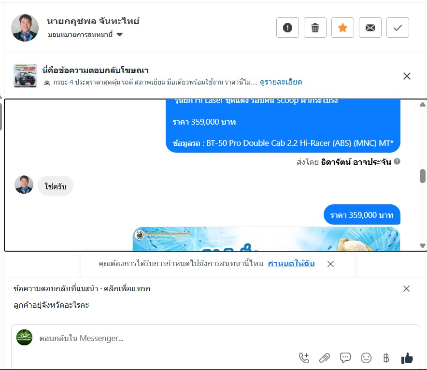Dismiss the assignment prompt bar
Viewport: 427px width, 370px height.
[330, 264]
